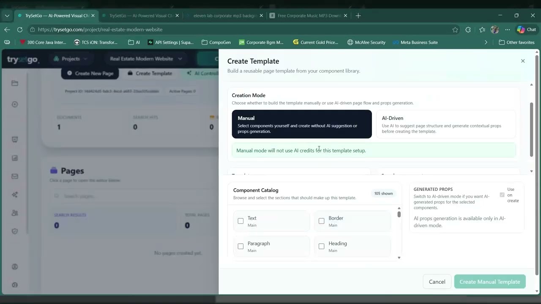Click the trysetgo logo
The image size is (541, 304).
[x=23, y=60]
